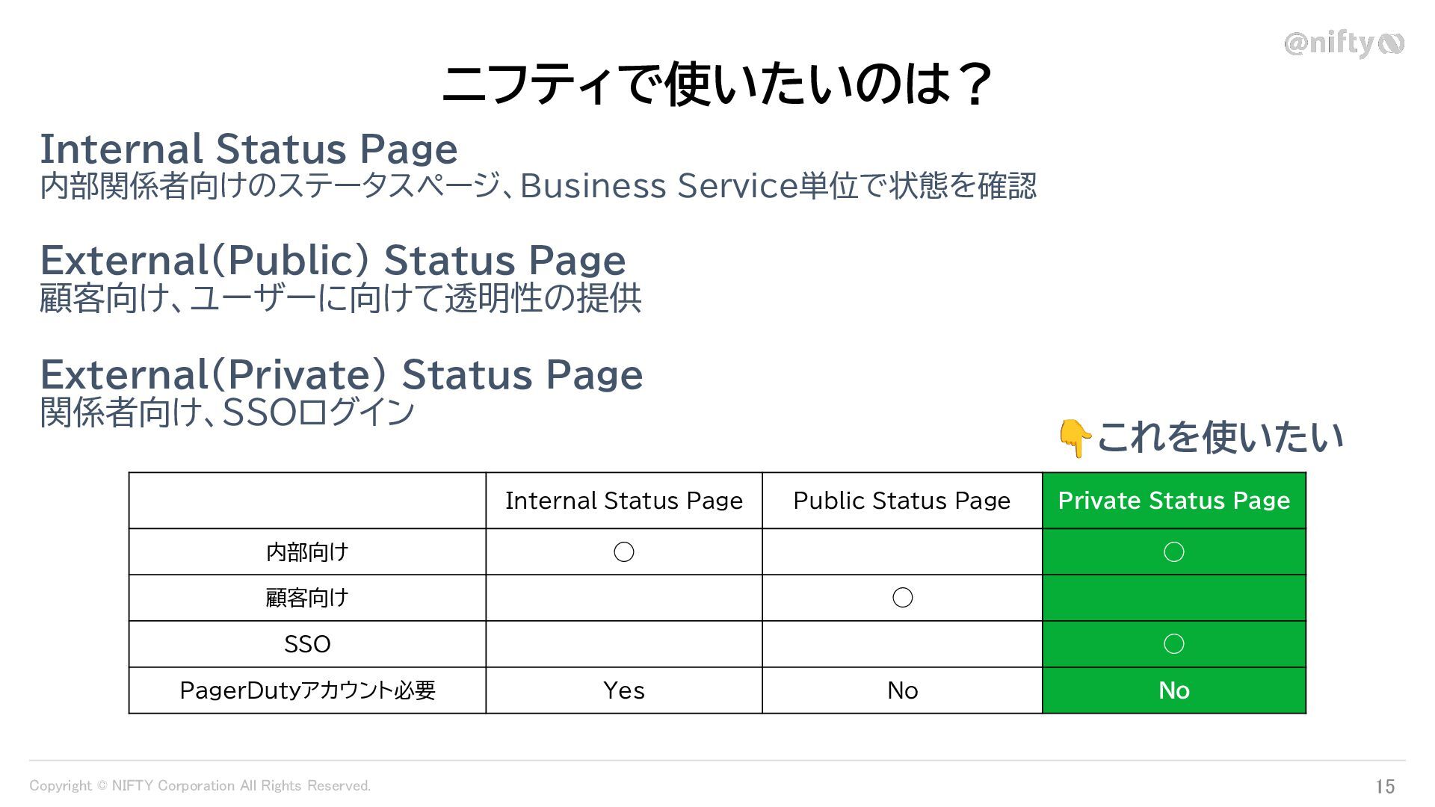This screenshot has width=1435, height=807.
Task: Click the SSO row label
Action: pyautogui.click(x=307, y=644)
